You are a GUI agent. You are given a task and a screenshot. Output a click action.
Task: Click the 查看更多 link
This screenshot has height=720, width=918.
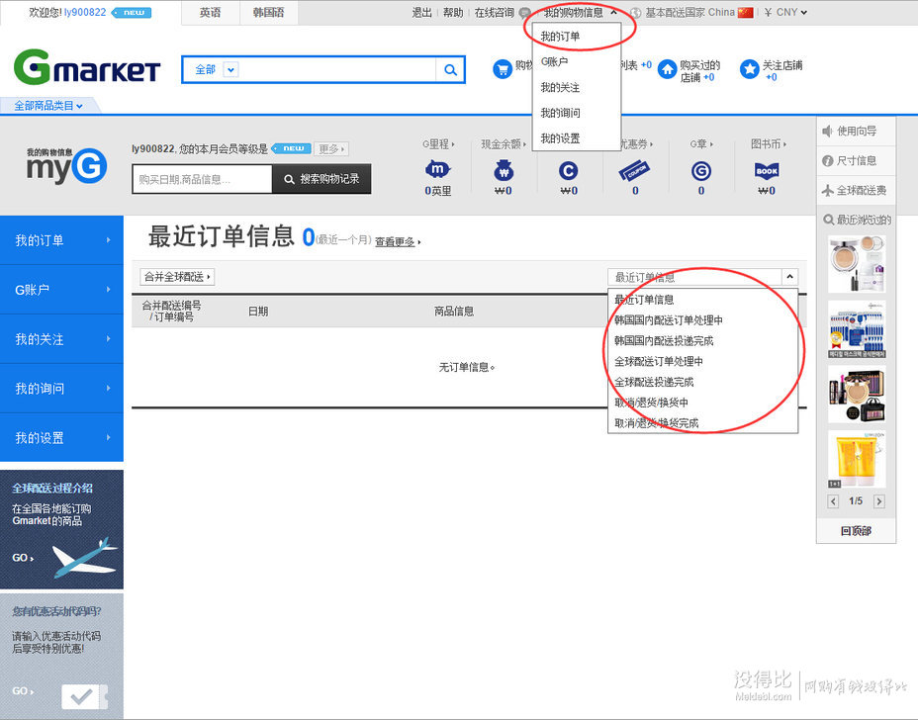coord(395,241)
